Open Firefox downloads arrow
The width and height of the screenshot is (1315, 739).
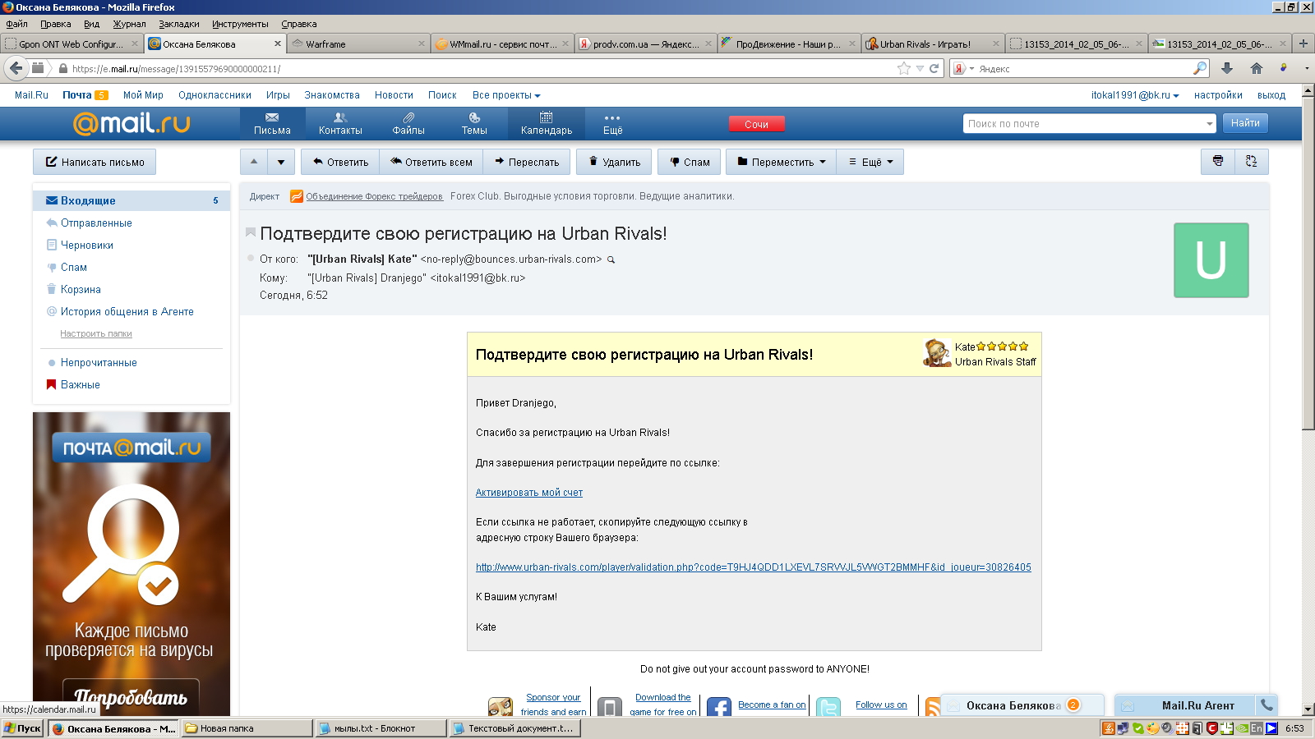pos(1226,68)
